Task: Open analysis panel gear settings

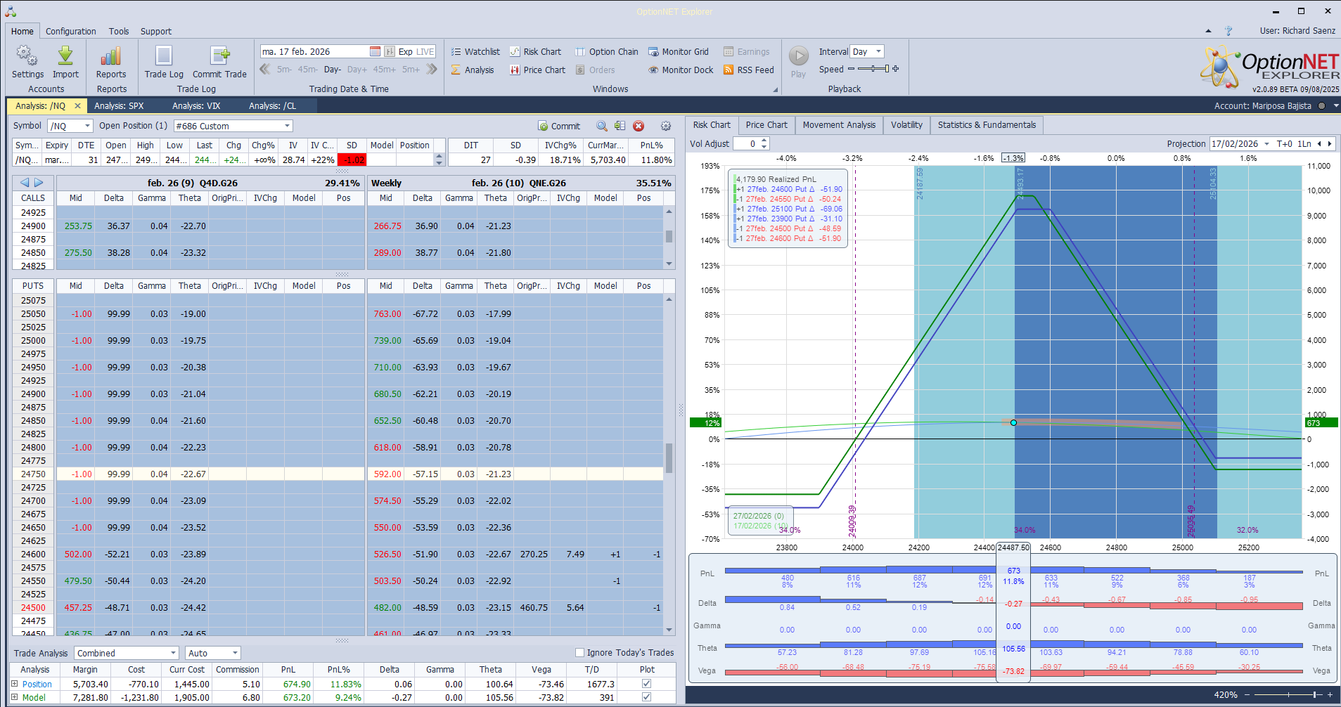Action: (x=665, y=126)
